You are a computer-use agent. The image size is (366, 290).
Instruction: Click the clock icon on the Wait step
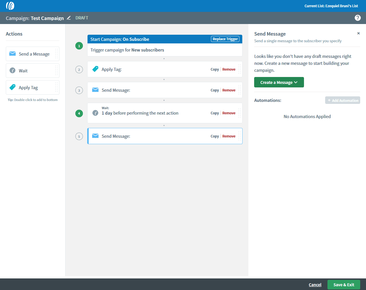click(x=95, y=113)
